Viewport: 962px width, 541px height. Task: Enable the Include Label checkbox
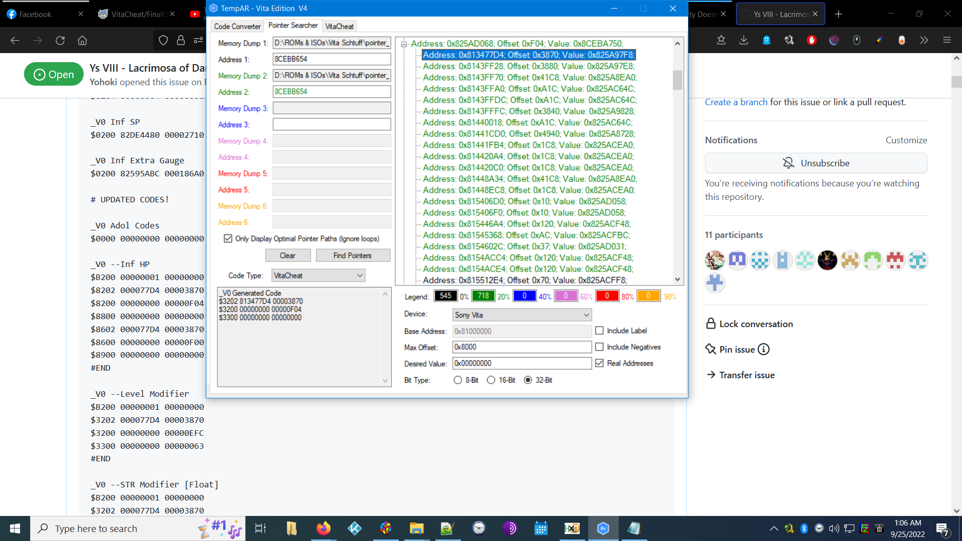[599, 331]
